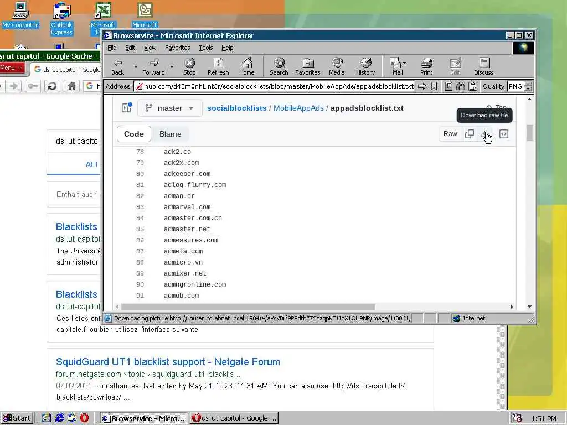Open the Help menu

(227, 48)
